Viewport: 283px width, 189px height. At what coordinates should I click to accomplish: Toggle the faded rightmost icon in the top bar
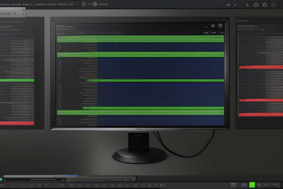[274, 5]
